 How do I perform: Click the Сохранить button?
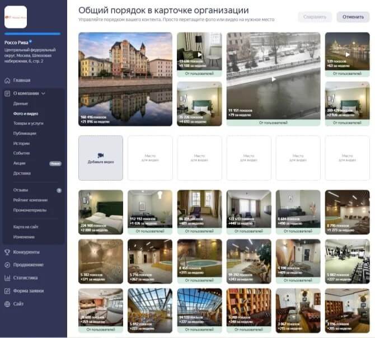[315, 17]
